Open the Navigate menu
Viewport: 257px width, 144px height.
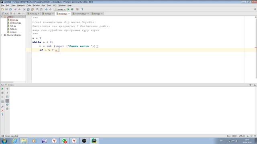coord(21,5)
